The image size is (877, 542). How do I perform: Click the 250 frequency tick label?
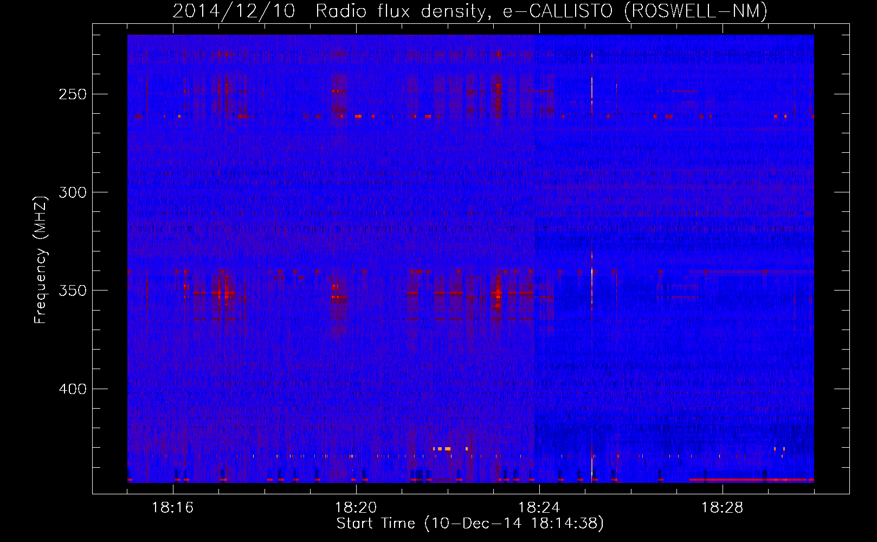[73, 94]
